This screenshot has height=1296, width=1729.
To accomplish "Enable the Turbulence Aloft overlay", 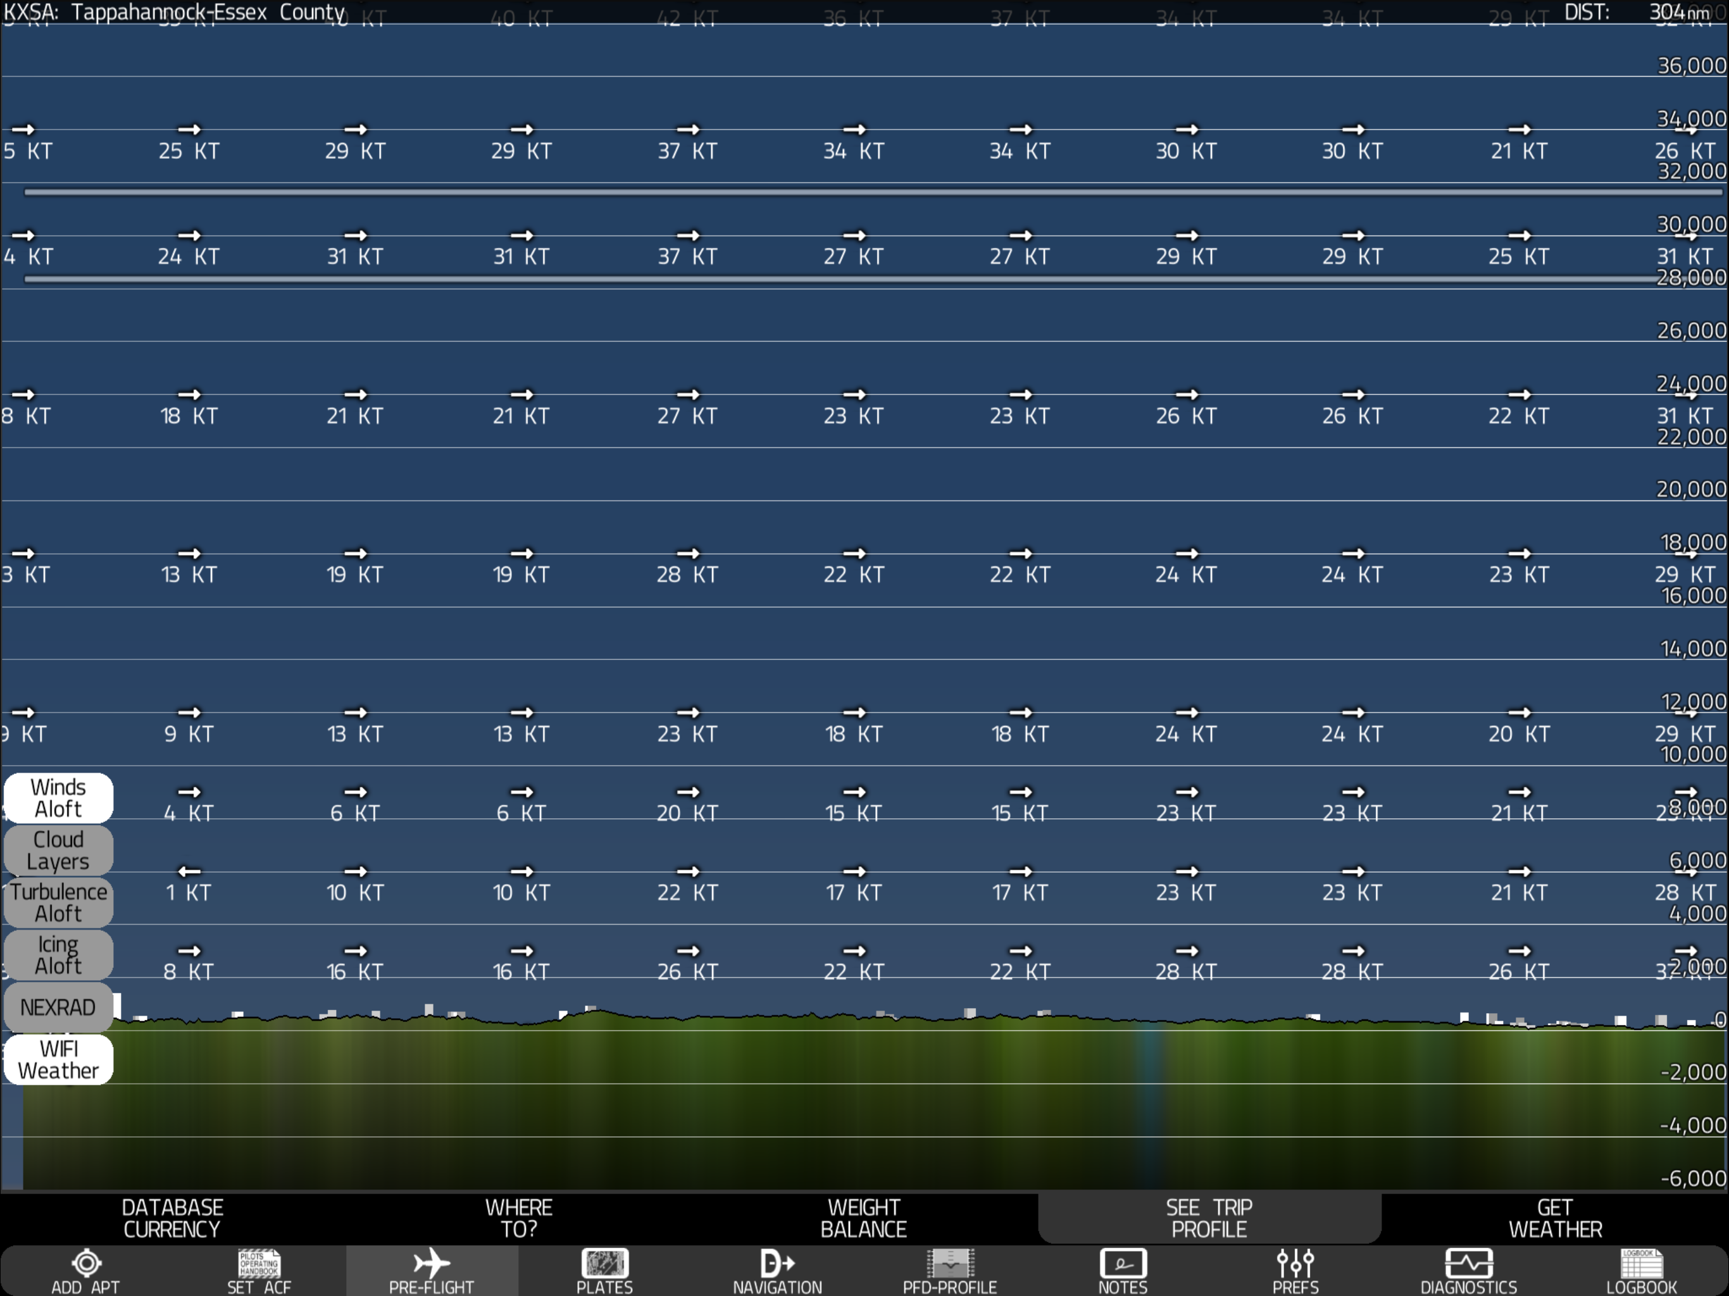I will [59, 903].
